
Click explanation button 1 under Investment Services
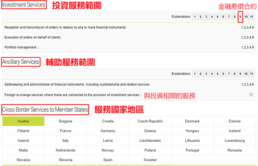click(195, 17)
